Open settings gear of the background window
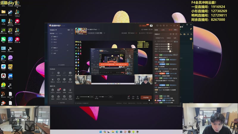 pyautogui.click(x=187, y=24)
